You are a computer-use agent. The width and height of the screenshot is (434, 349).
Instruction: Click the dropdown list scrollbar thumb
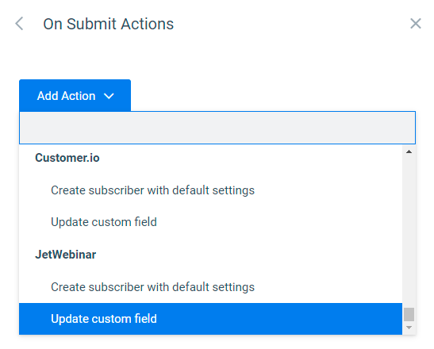pos(409,314)
